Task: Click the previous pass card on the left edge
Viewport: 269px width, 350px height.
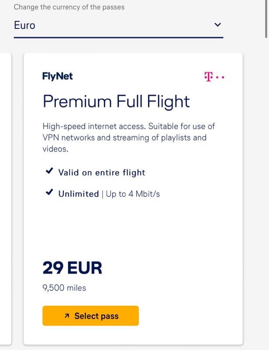Action: pyautogui.click(x=5, y=199)
